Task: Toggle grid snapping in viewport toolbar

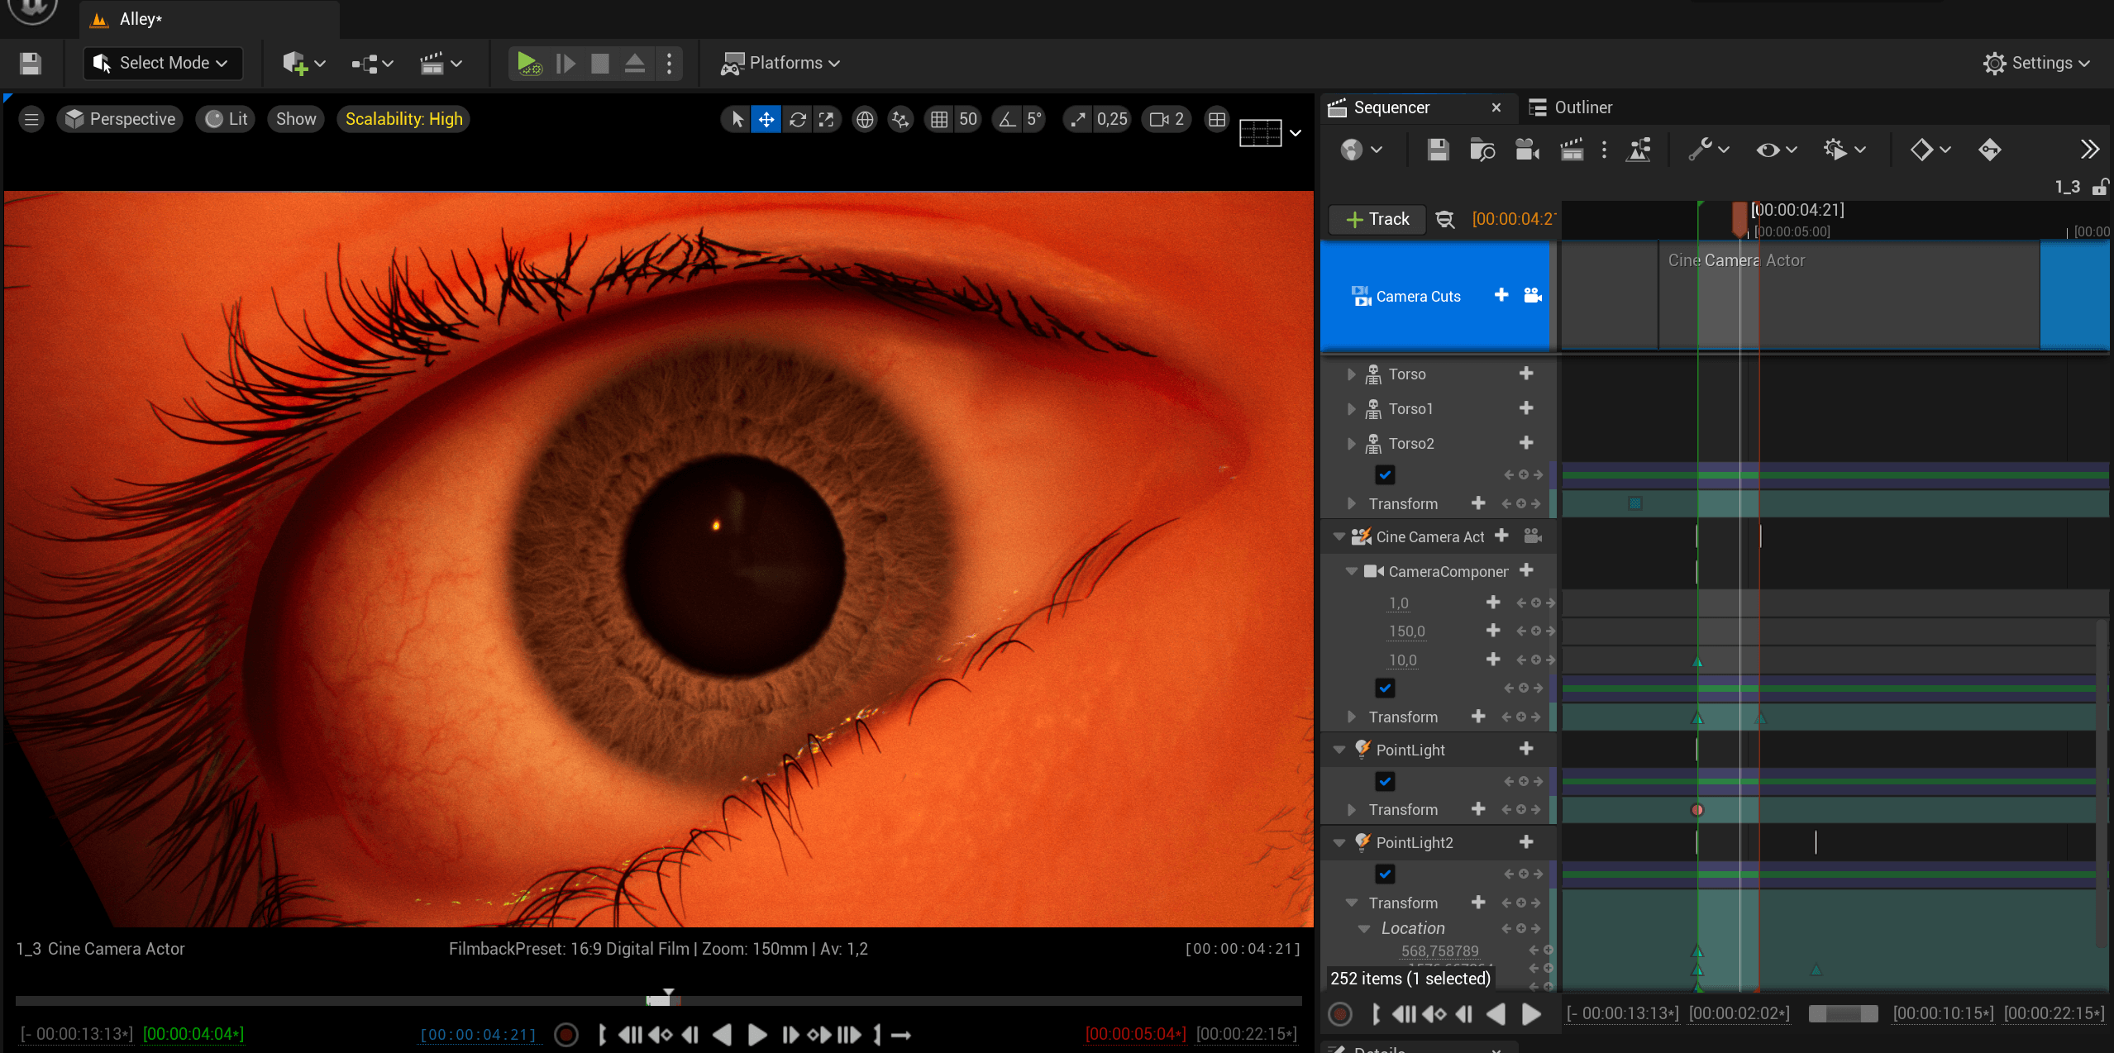Action: 939,119
